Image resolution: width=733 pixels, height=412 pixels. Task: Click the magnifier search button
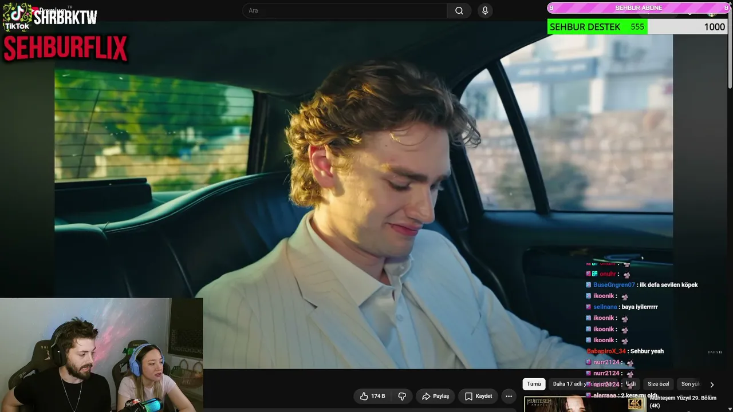(x=459, y=11)
